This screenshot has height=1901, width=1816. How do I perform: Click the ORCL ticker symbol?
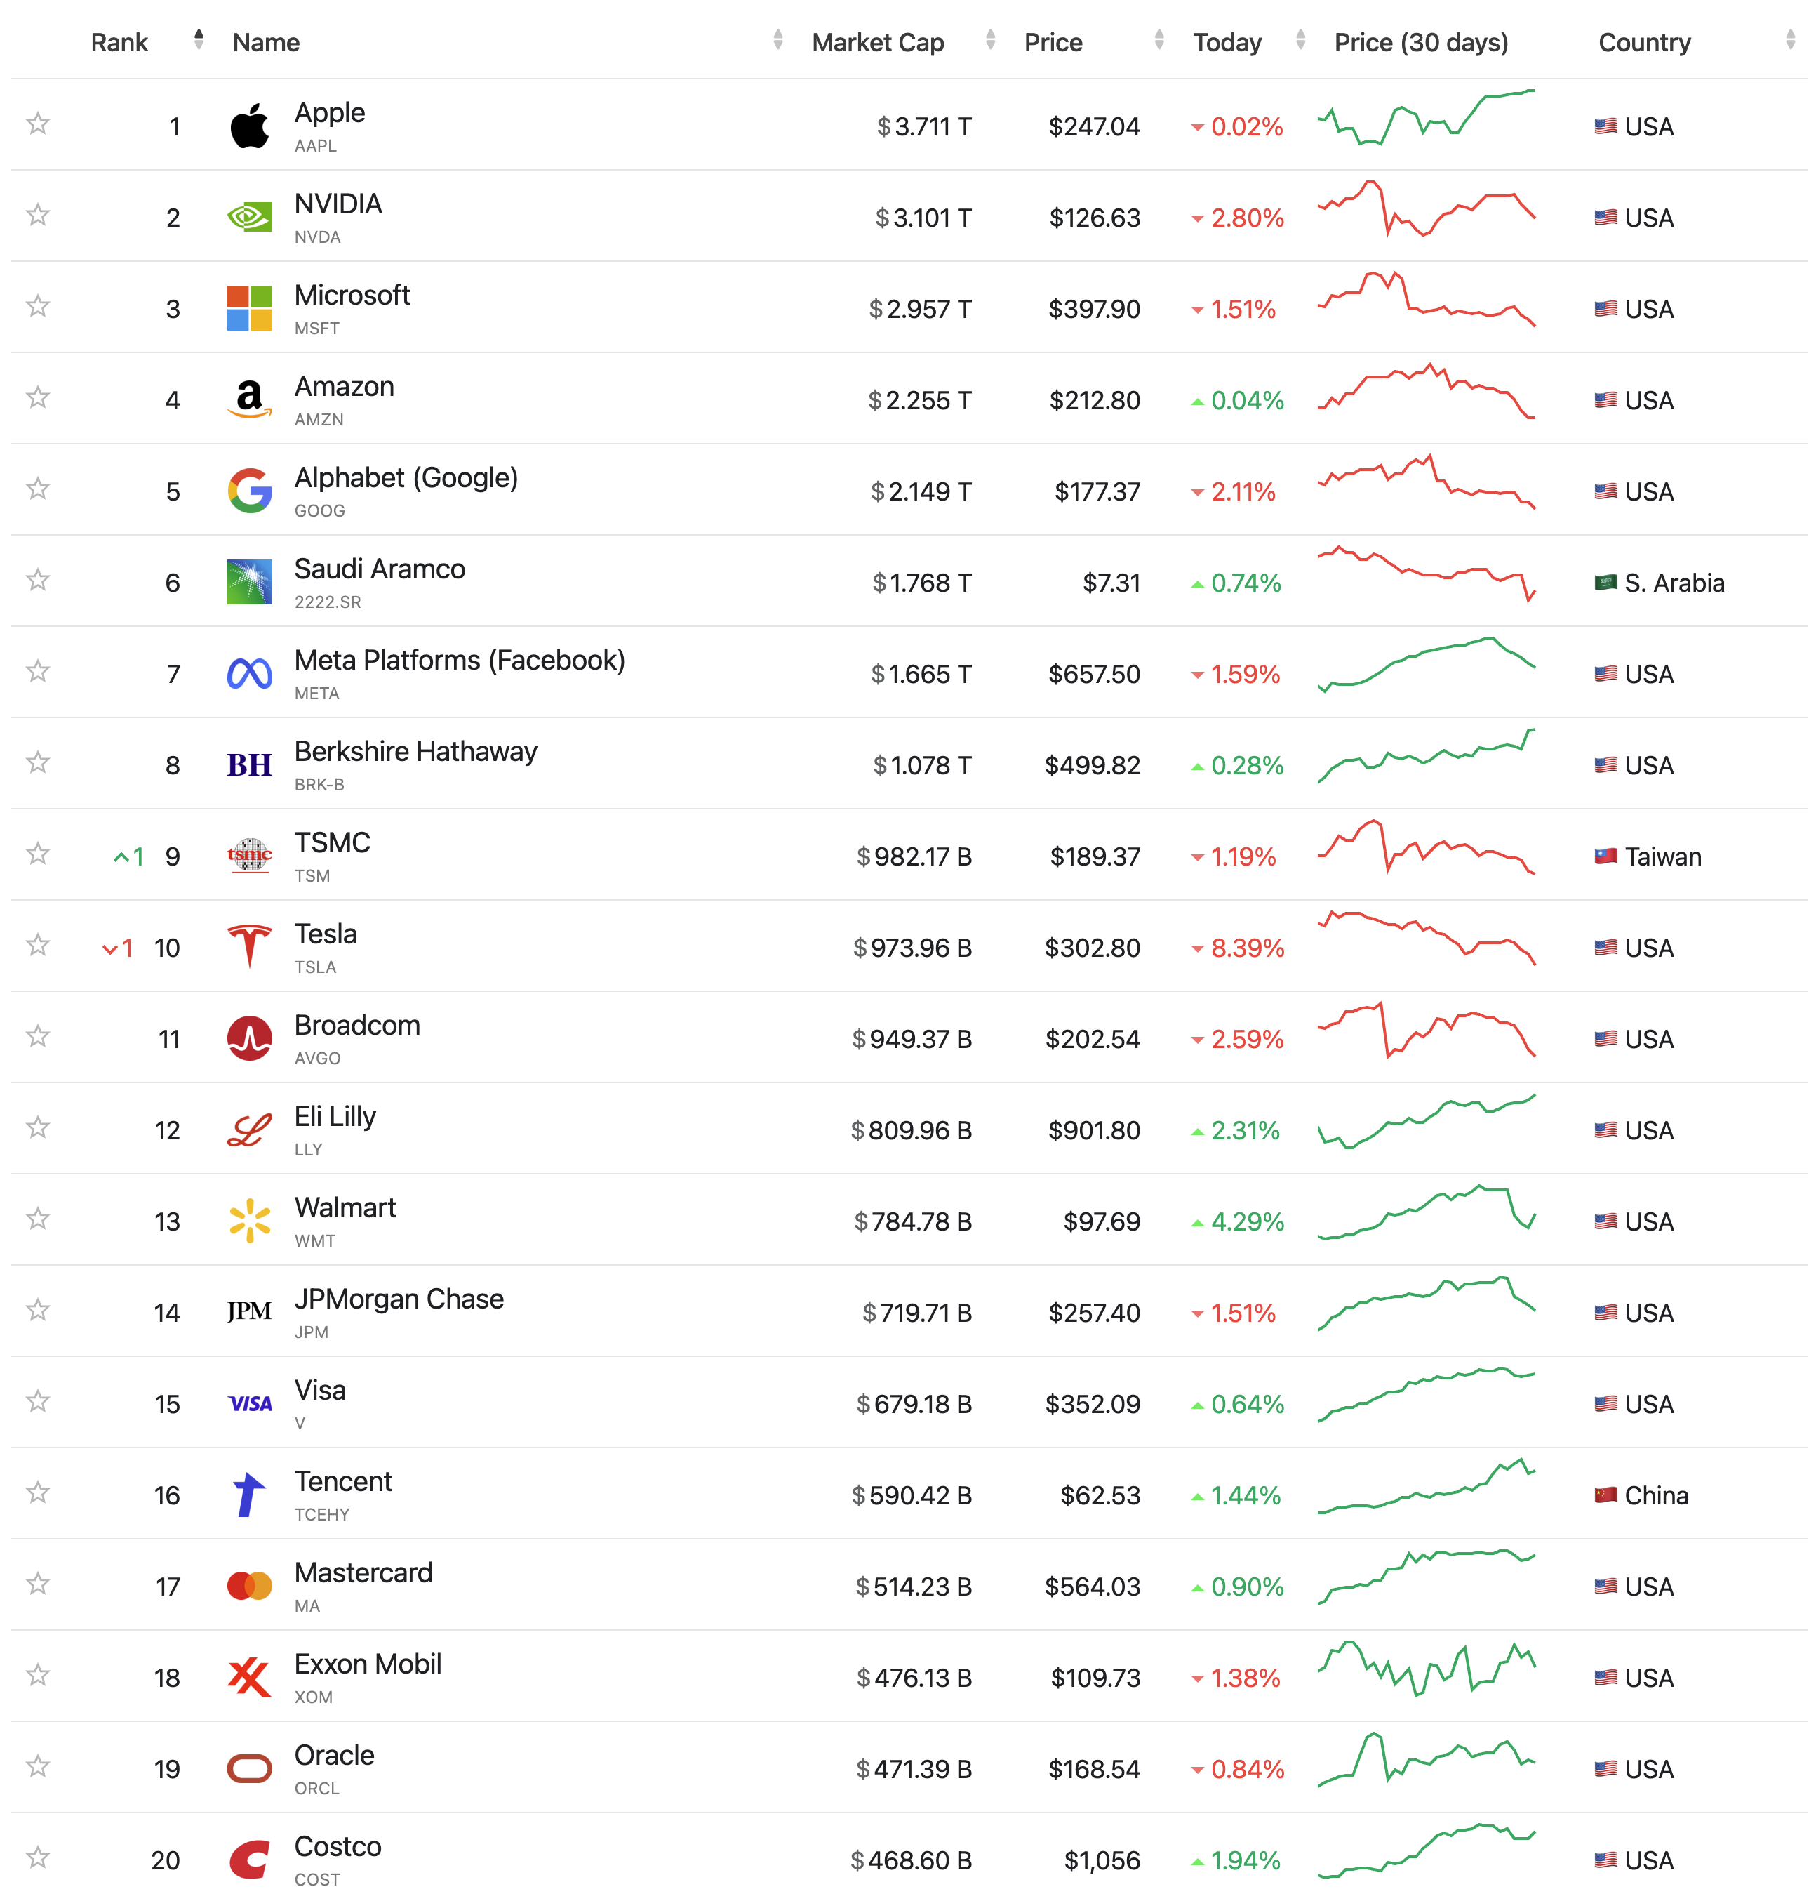316,1788
